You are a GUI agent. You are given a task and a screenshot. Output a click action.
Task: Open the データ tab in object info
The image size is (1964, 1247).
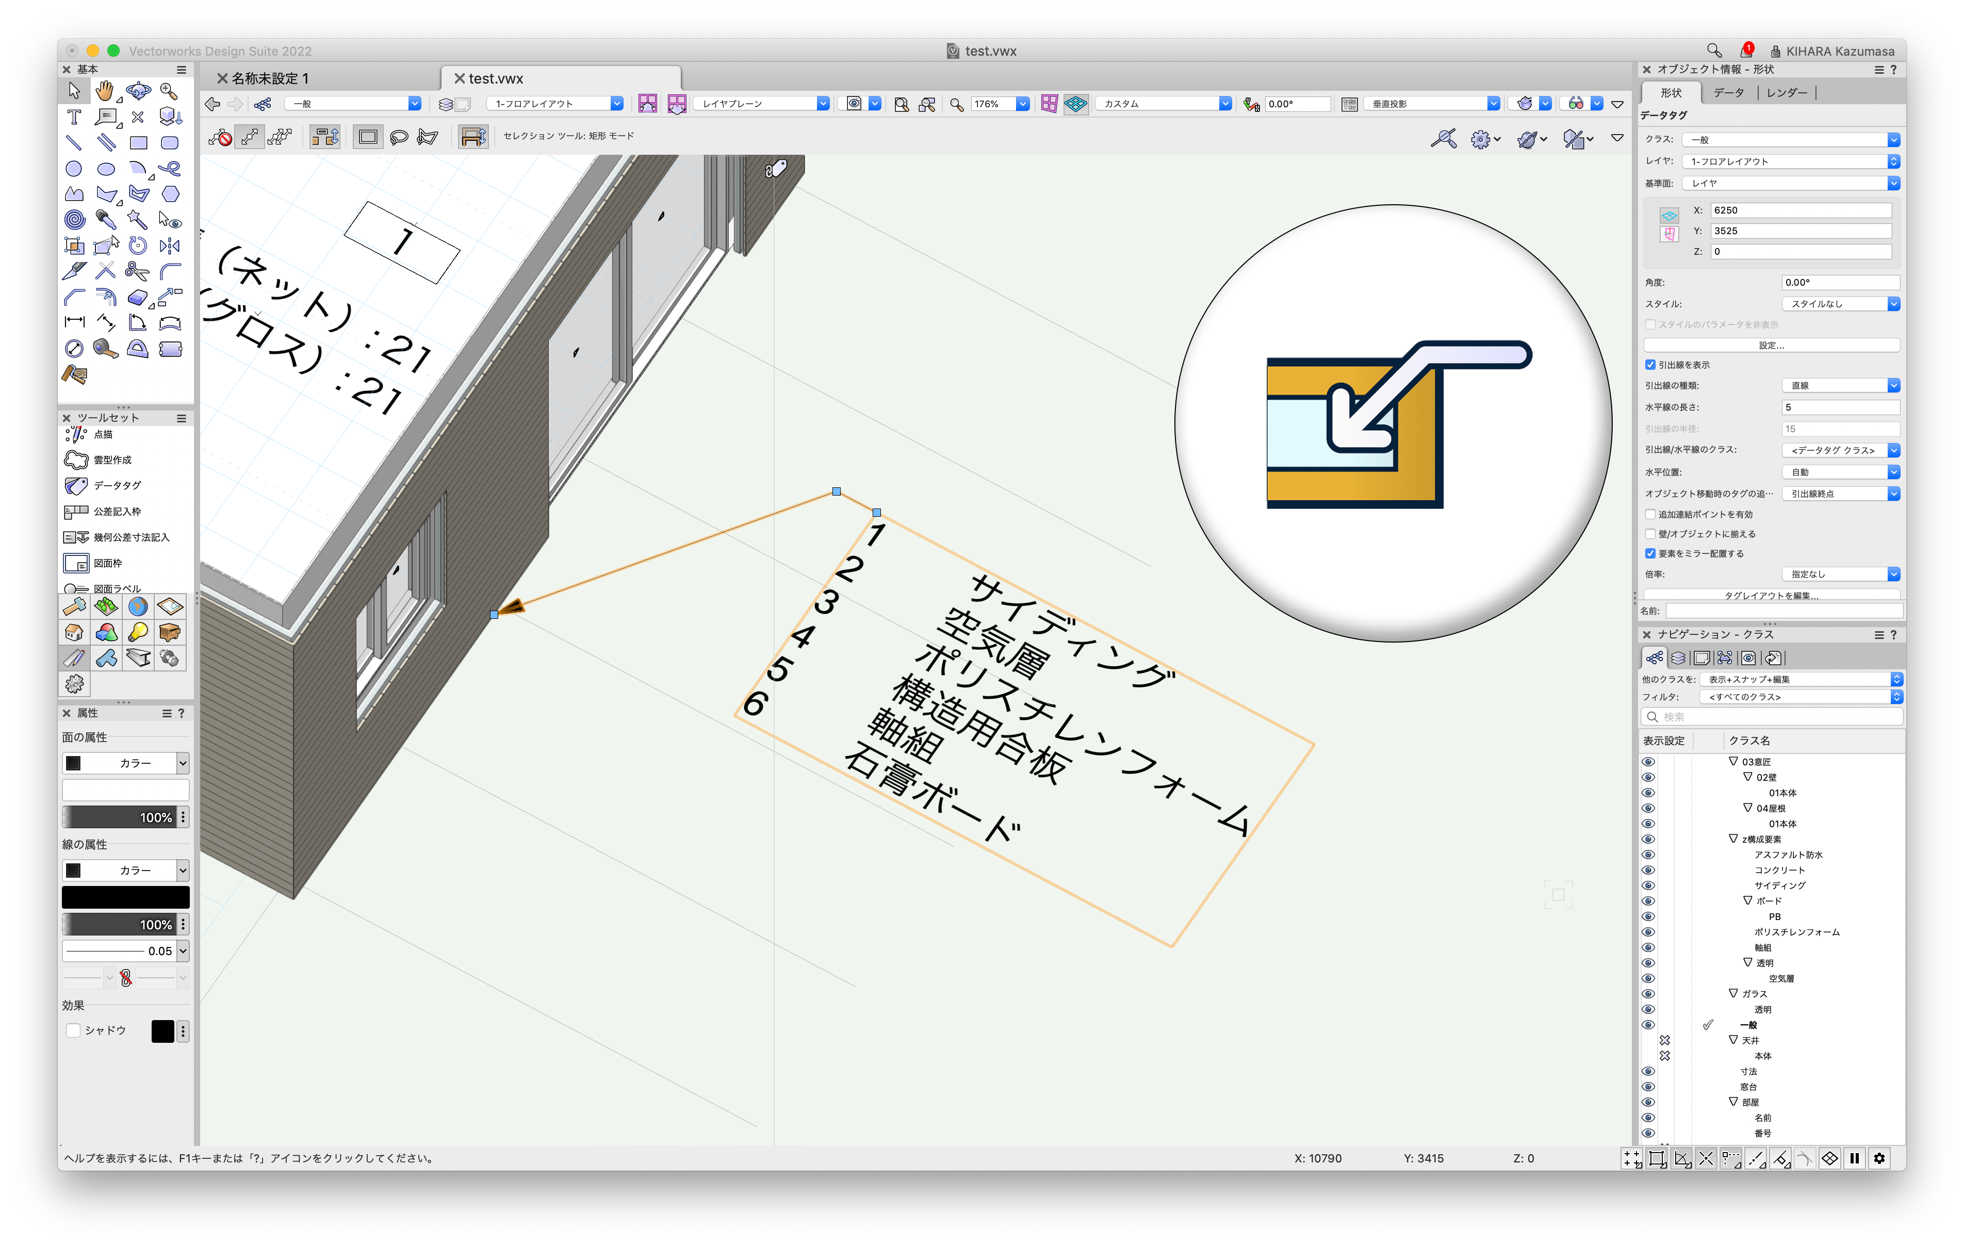coord(1728,93)
